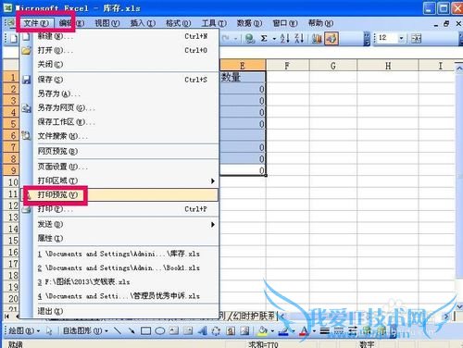463x348 pixels.
Task: Expand the 打印区域 submenu
Action: click(119, 180)
